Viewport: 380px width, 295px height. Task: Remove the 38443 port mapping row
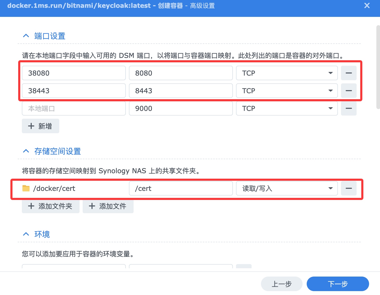tap(349, 91)
